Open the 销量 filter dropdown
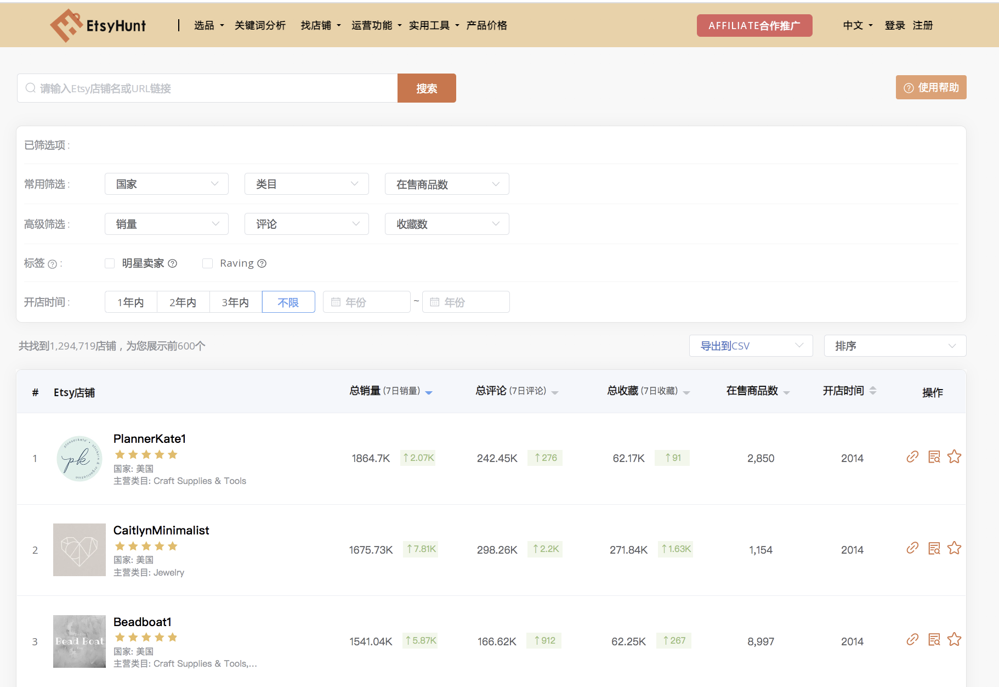The image size is (999, 687). pyautogui.click(x=167, y=224)
